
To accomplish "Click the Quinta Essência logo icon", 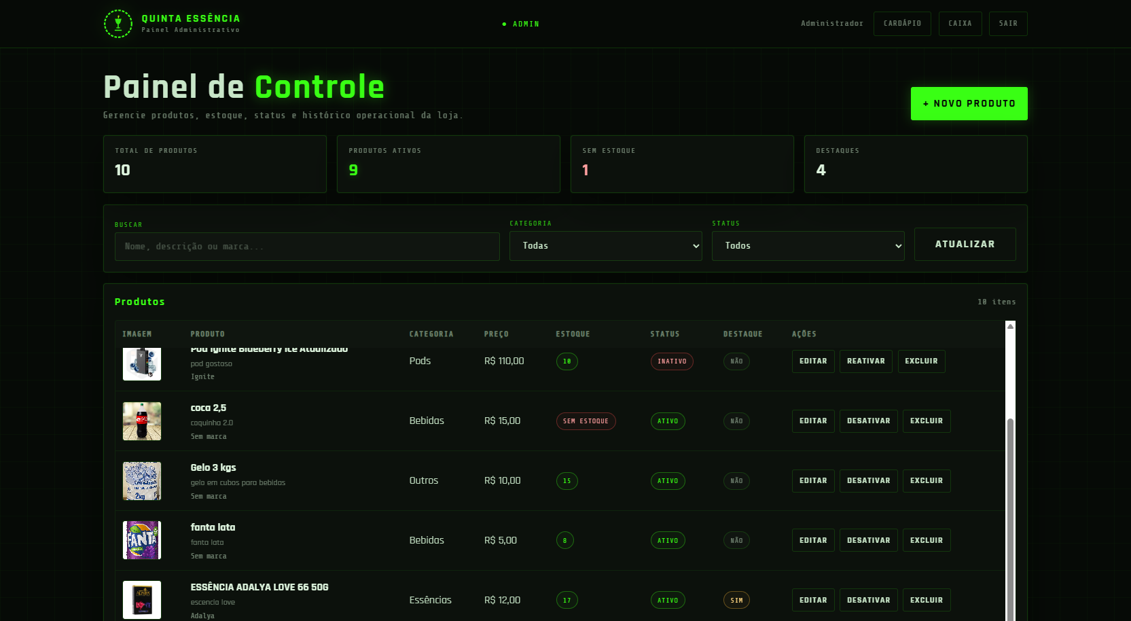I will click(118, 24).
